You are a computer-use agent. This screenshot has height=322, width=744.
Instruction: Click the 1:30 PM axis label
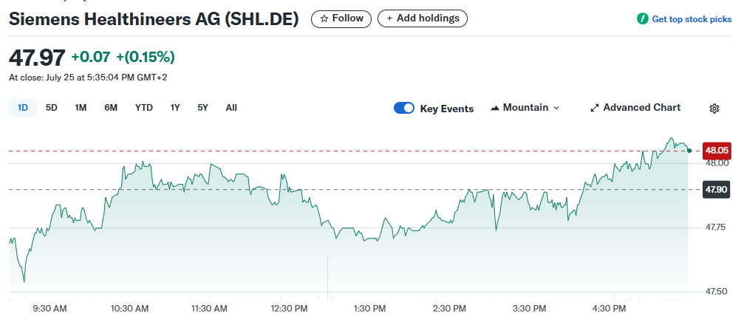369,309
